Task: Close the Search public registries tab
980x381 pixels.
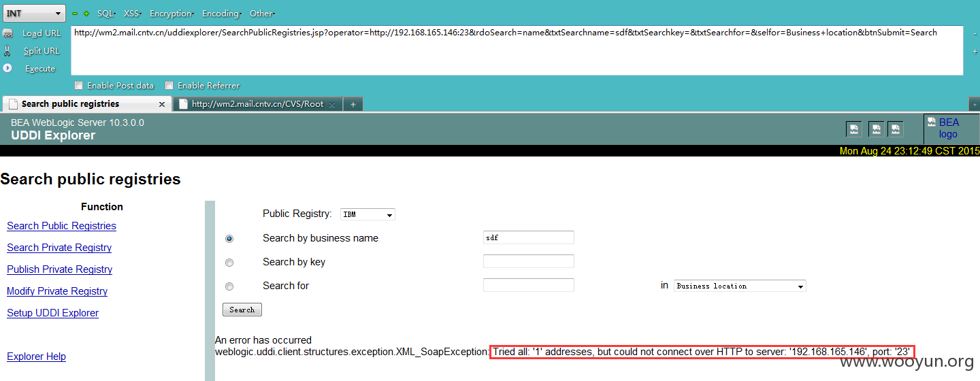Action: (x=162, y=104)
